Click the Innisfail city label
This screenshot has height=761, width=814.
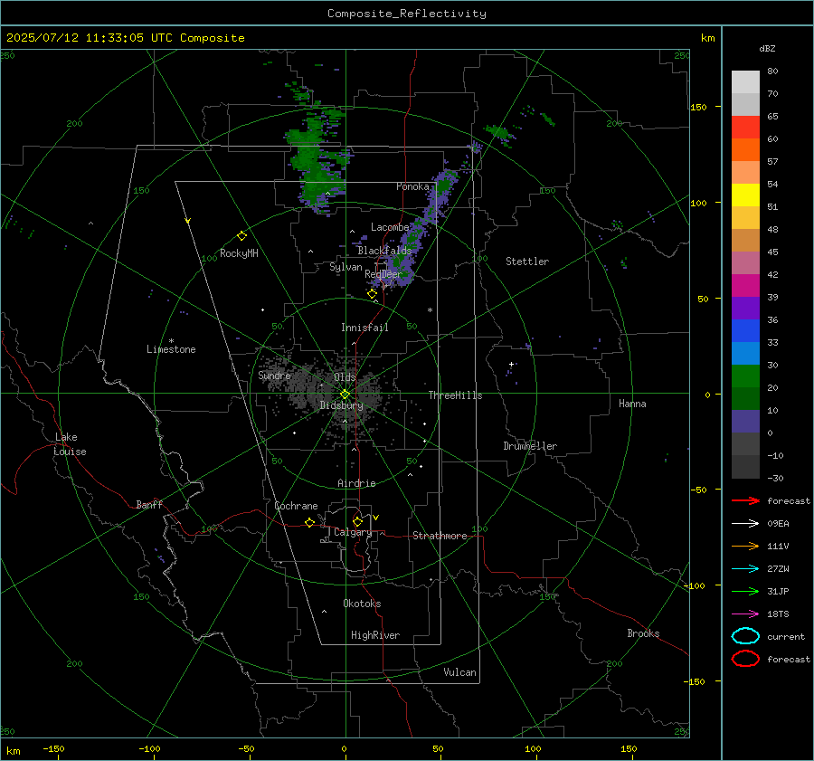click(364, 328)
